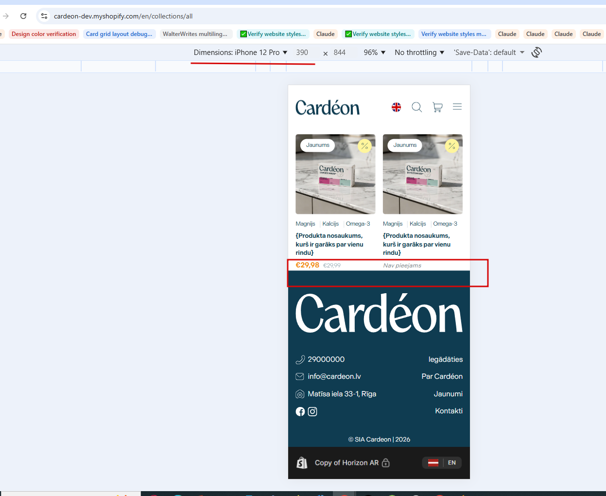Open Kontakti footer link
The height and width of the screenshot is (496, 606).
[449, 411]
